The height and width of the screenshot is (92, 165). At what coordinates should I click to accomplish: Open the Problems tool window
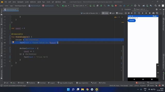(31, 83)
